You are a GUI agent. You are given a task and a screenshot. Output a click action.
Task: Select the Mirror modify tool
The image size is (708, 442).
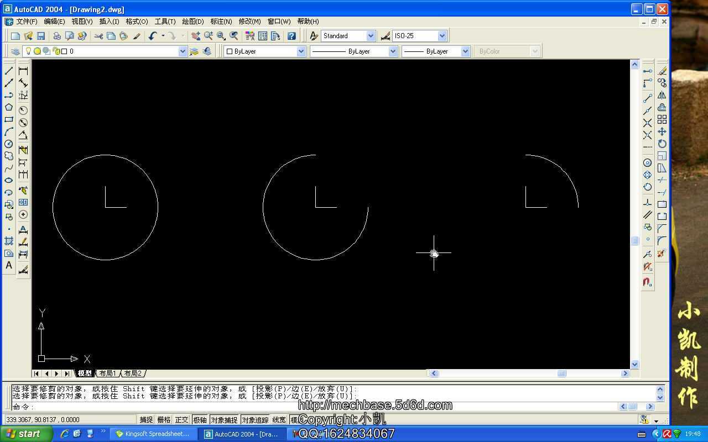(x=662, y=95)
